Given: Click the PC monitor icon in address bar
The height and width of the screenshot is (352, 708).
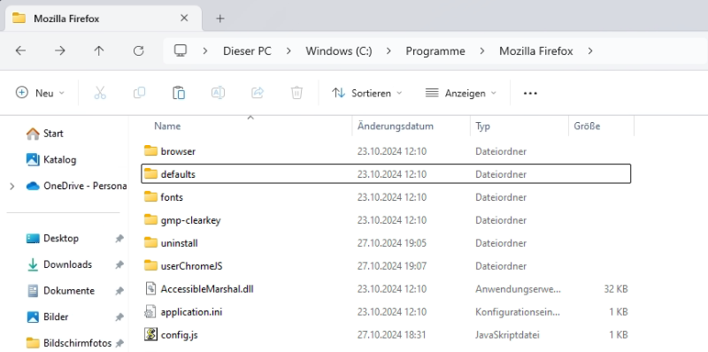Looking at the screenshot, I should point(181,50).
